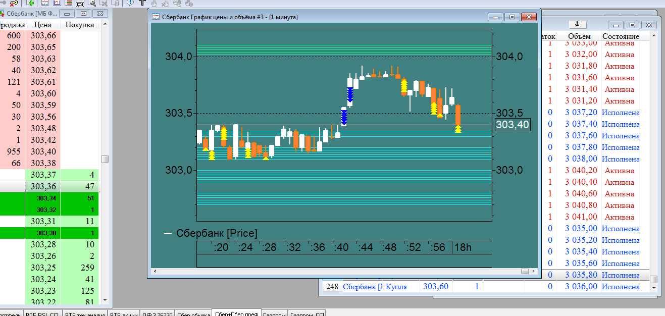Click the red X key icon in the top toolbar
This screenshot has height=316, width=665.
[x=14, y=3]
